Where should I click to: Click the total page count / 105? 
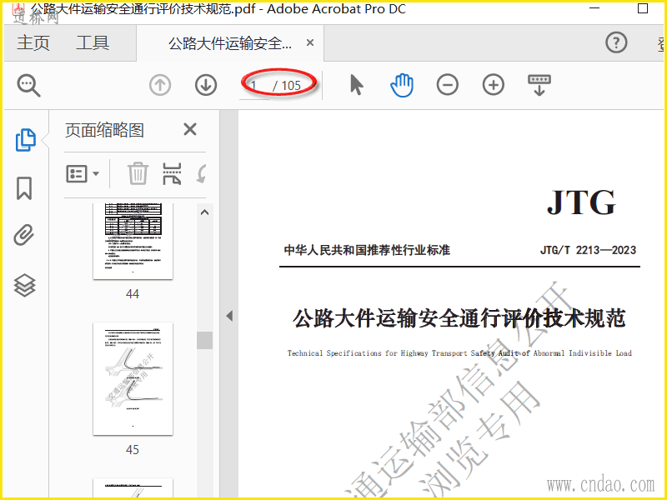coord(287,86)
